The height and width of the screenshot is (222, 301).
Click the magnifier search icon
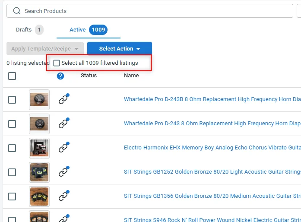pyautogui.click(x=17, y=11)
